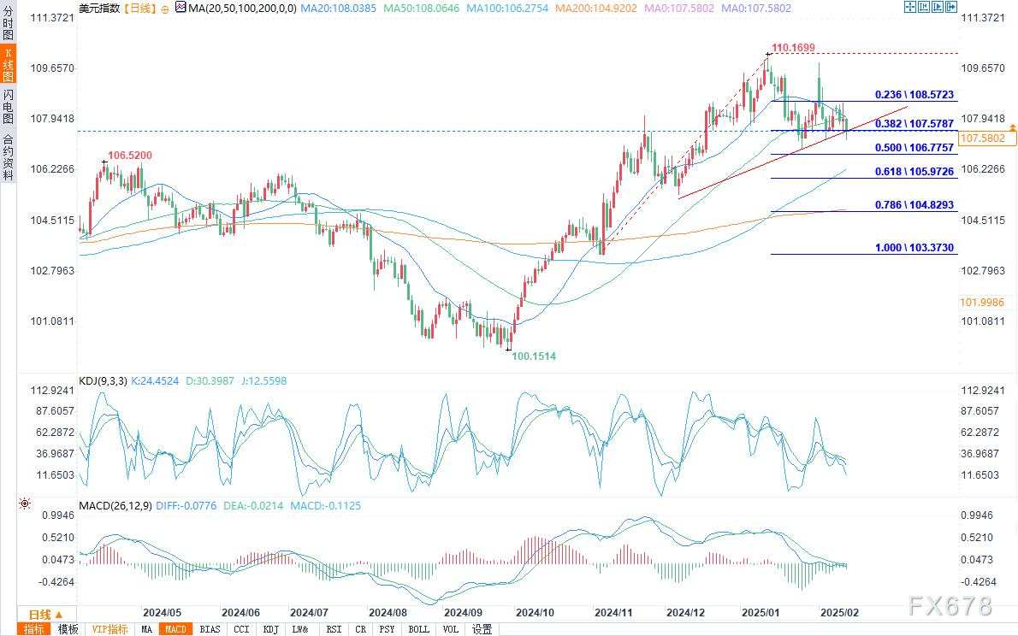The image size is (1018, 636).
Task: Select the 指标 tab at bottom
Action: click(x=33, y=629)
